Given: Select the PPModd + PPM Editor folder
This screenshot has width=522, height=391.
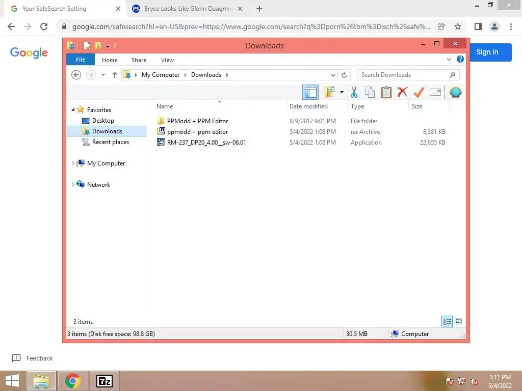Looking at the screenshot, I should [x=197, y=121].
